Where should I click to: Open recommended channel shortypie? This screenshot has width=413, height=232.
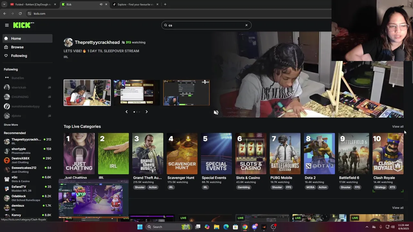[27, 151]
